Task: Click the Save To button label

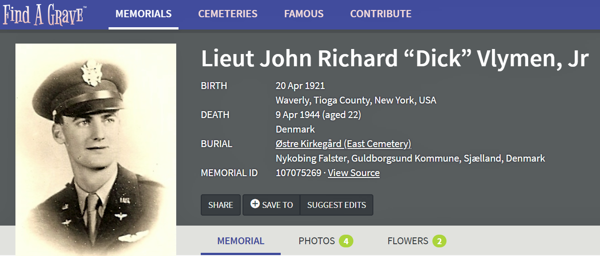Action: 278,205
